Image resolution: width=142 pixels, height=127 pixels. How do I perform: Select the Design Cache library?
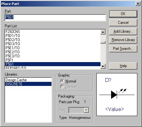pyautogui.click(x=28, y=80)
